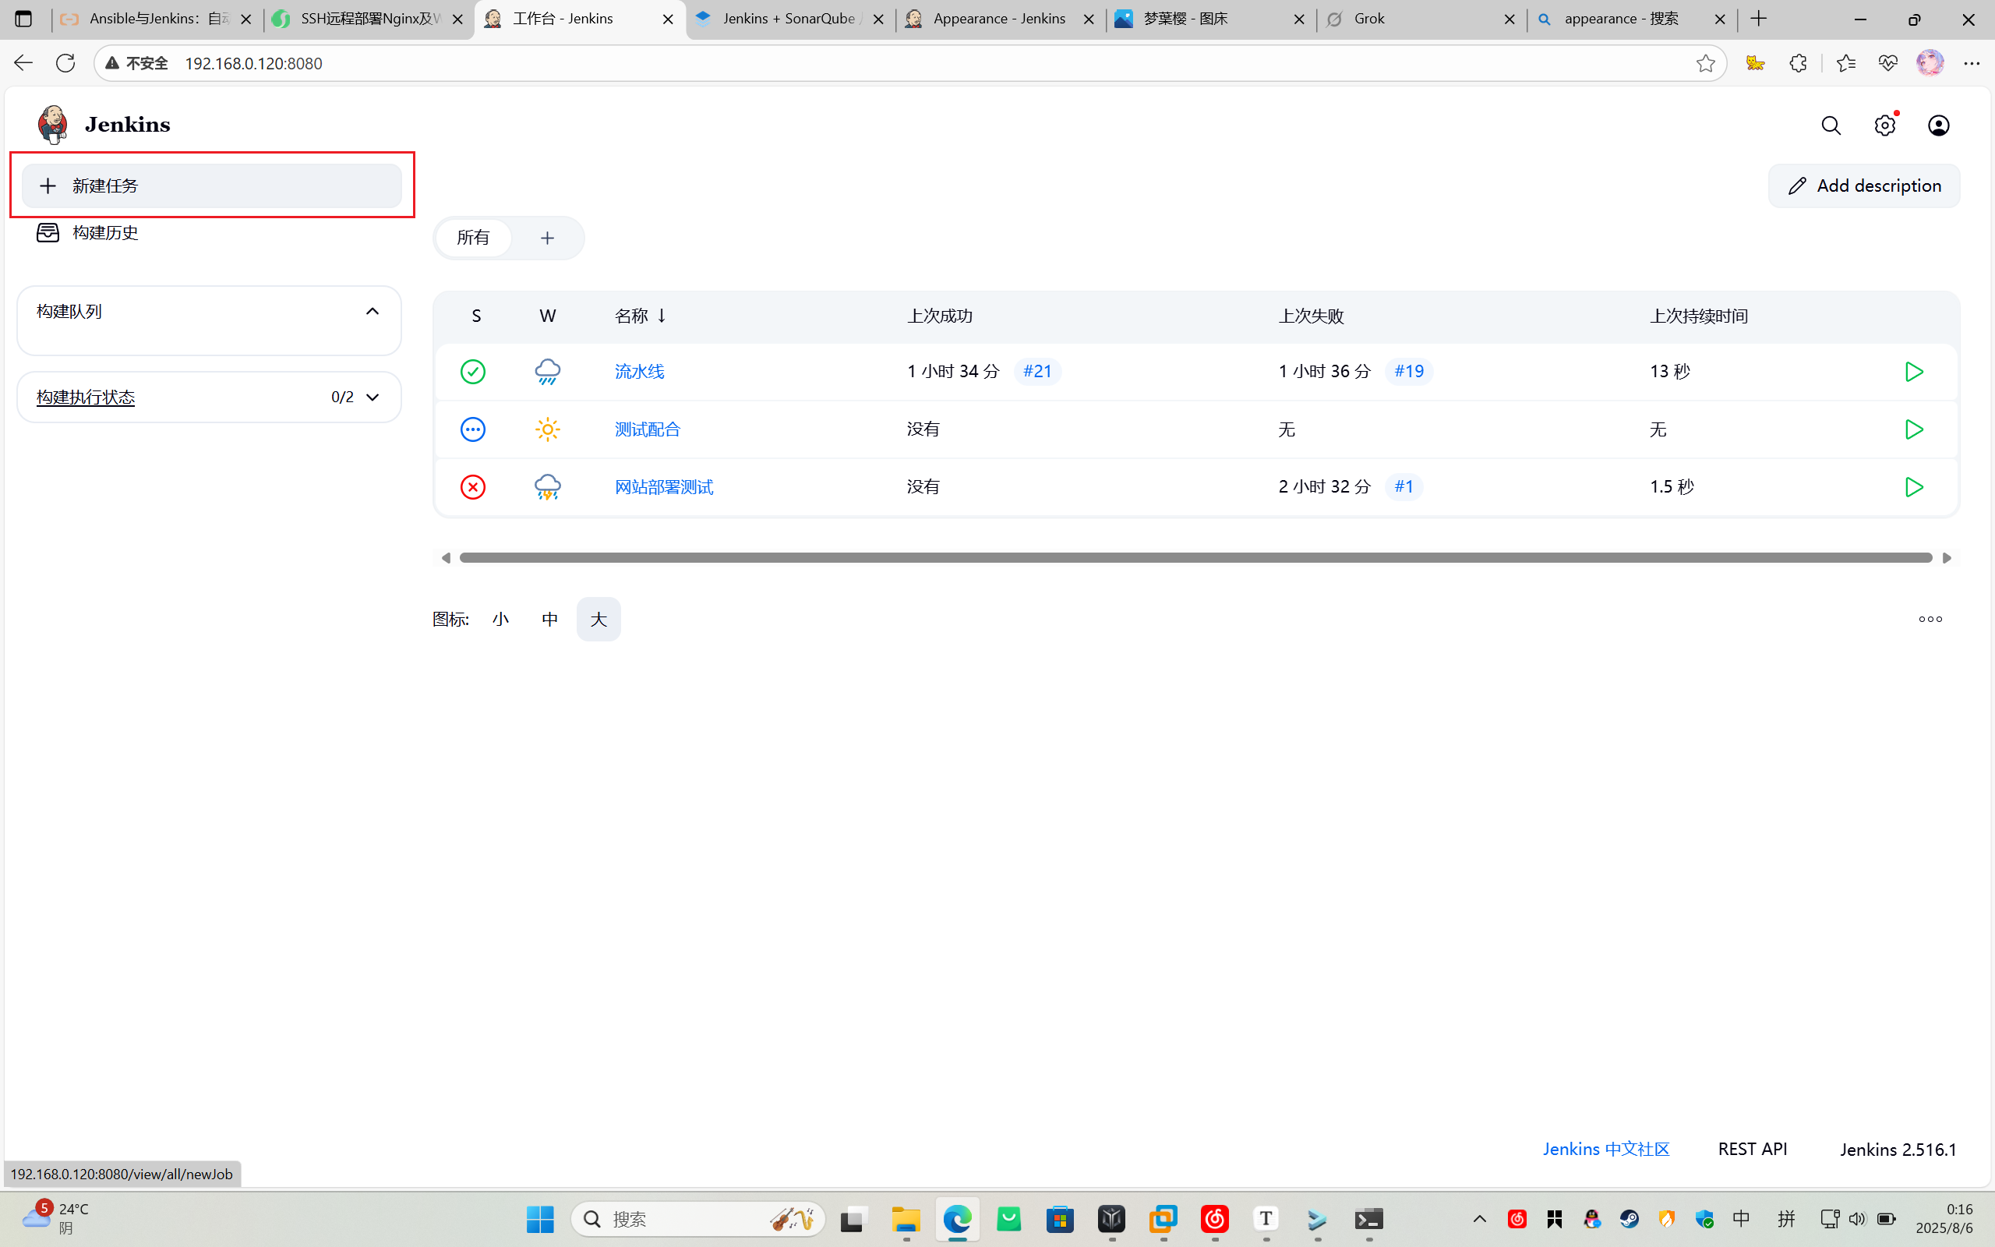This screenshot has height=1247, width=1995.
Task: Open failed build #1 of 网站部署测试
Action: 1404,486
